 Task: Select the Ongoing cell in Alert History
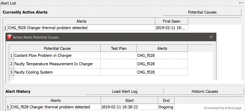(x=166, y=107)
